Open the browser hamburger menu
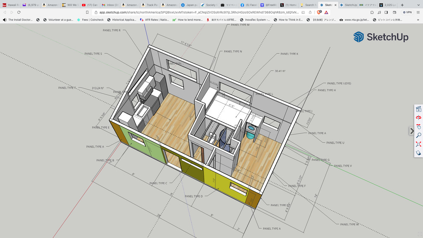The width and height of the screenshot is (423, 238). pos(418,12)
